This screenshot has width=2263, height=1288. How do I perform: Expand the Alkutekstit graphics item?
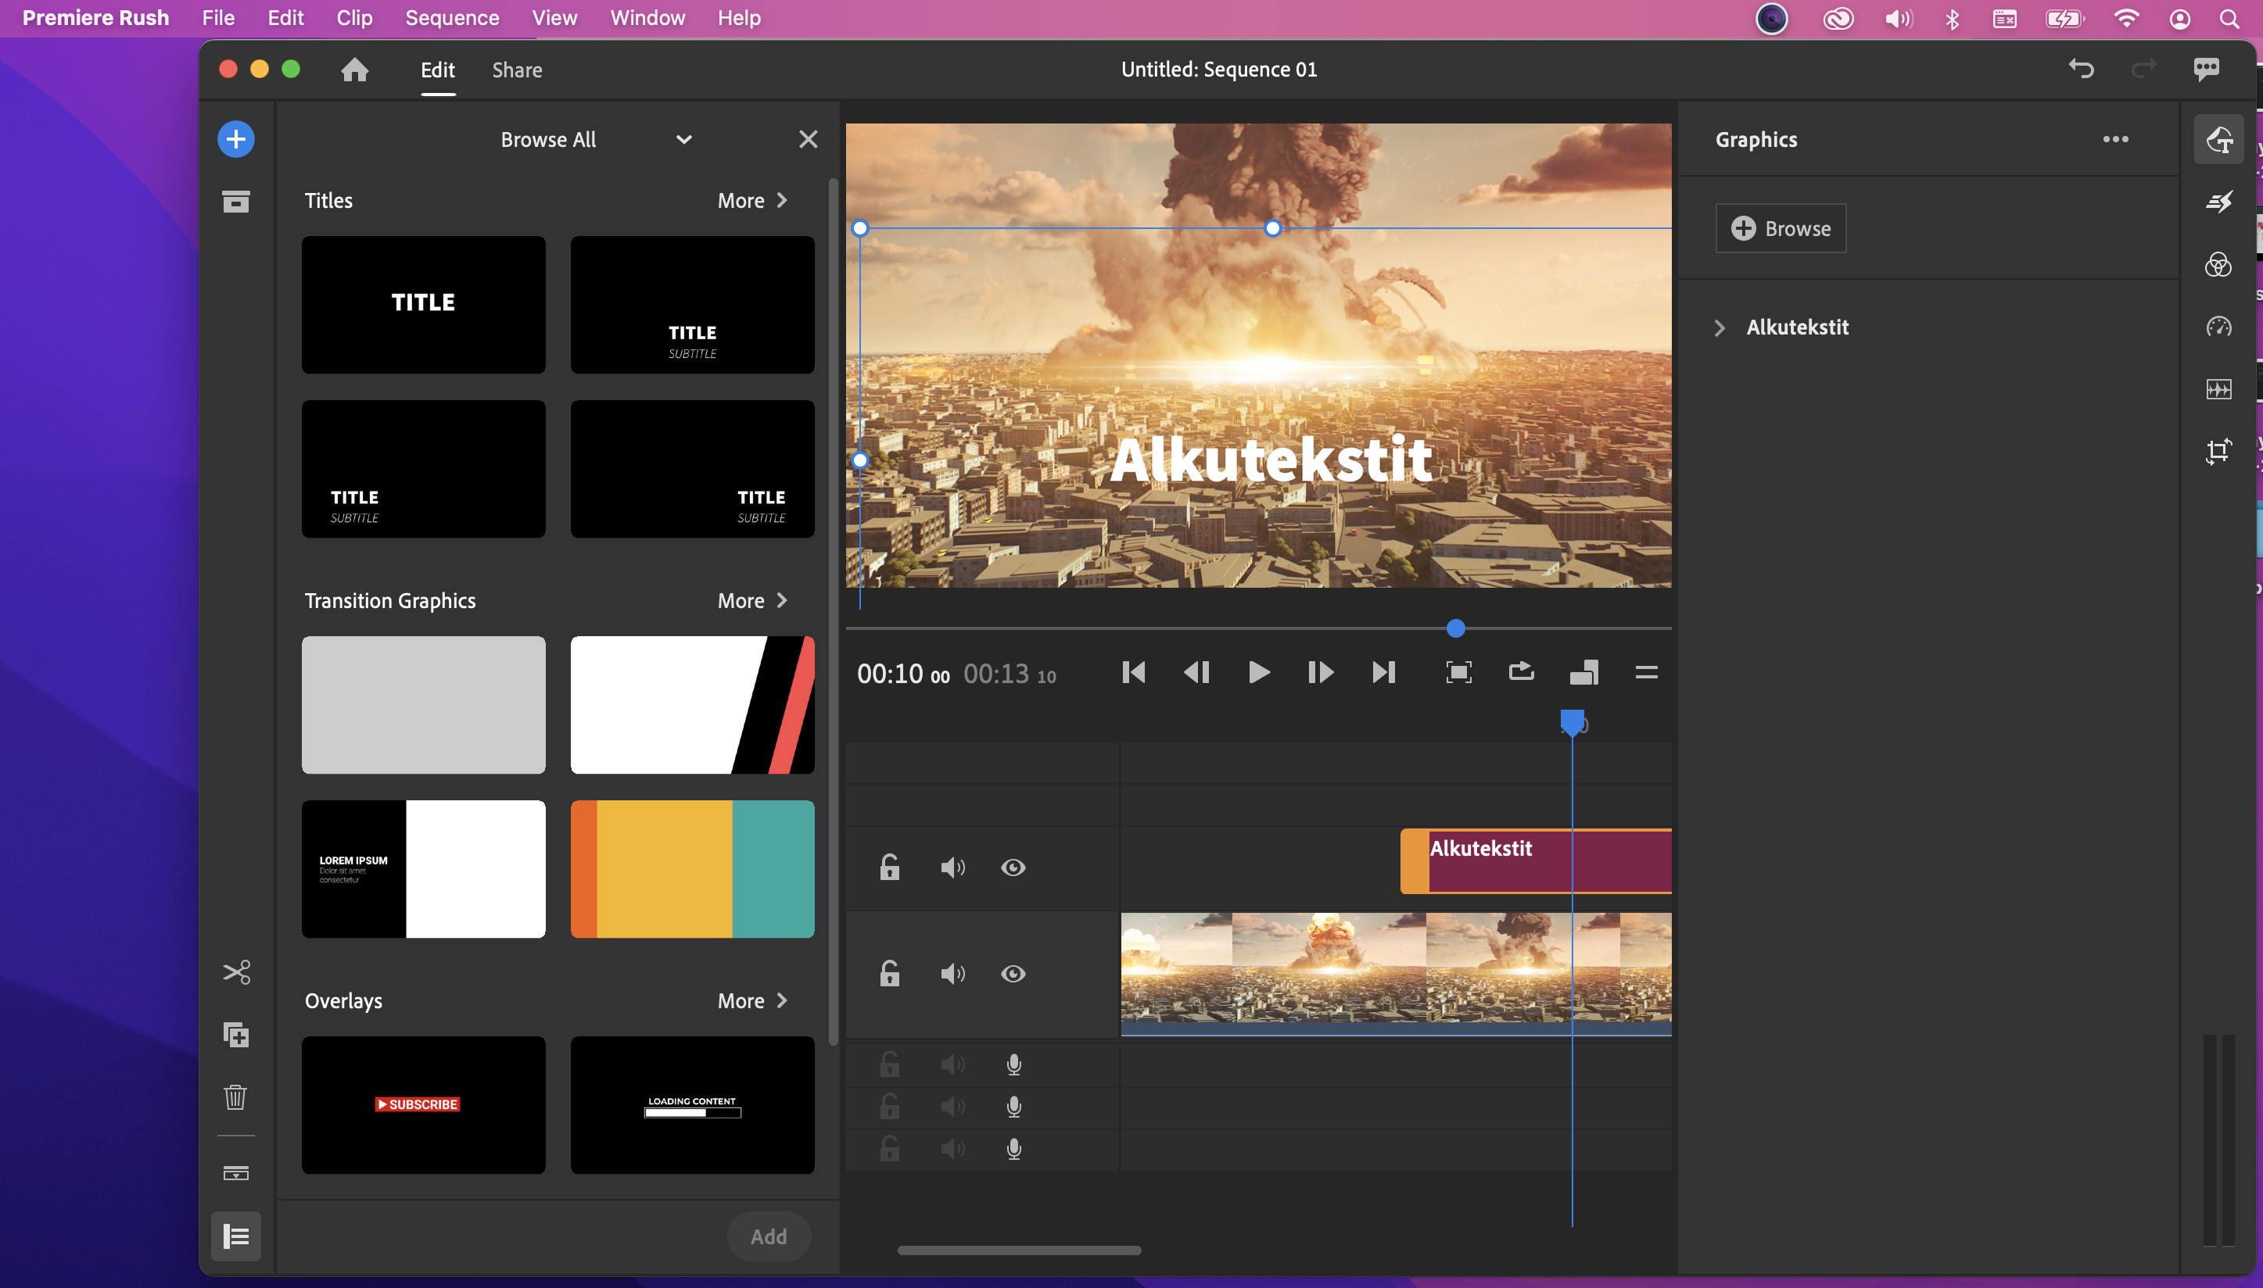point(1719,327)
